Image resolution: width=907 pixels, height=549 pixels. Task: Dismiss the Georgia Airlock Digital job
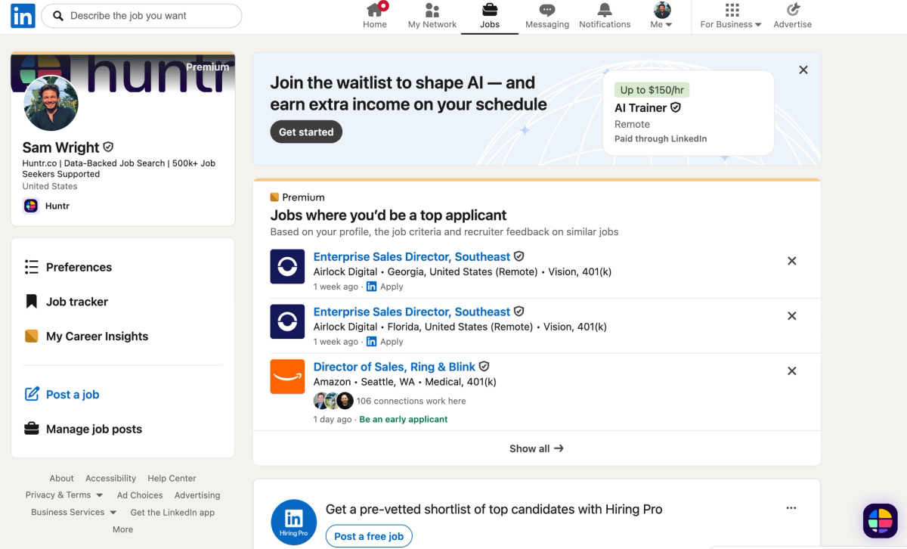pos(792,261)
